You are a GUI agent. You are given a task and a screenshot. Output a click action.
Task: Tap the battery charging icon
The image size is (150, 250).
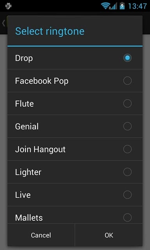click(x=122, y=6)
